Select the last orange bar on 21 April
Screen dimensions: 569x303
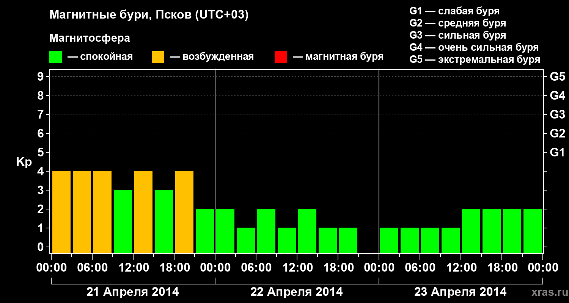point(184,212)
